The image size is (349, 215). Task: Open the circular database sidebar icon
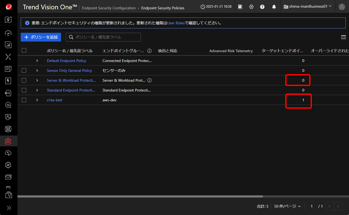coord(8,129)
